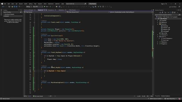Collapse the Form1_KeyUp method outlining toggle
182x102 pixels.
coord(34,67)
